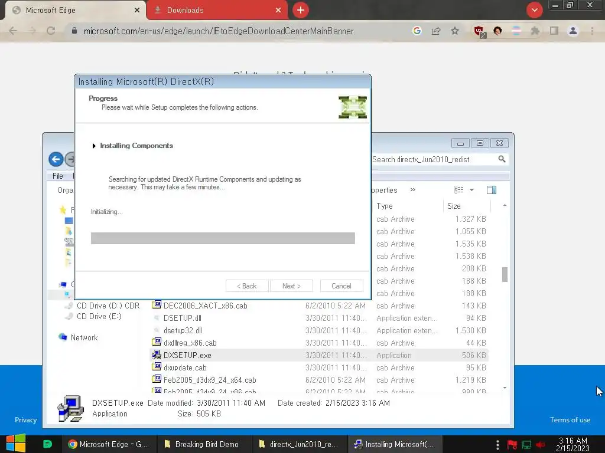Viewport: 605px width, 453px height.
Task: Open the view options dropdown arrow
Action: 471,190
